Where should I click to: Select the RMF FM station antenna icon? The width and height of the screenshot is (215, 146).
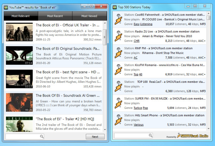click(117, 53)
